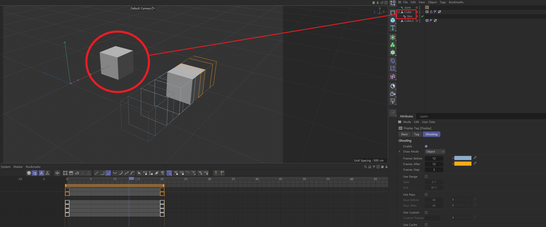Click the highlighted spline interpolation icon
The height and width of the screenshot is (227, 546).
pyautogui.click(x=108, y=173)
